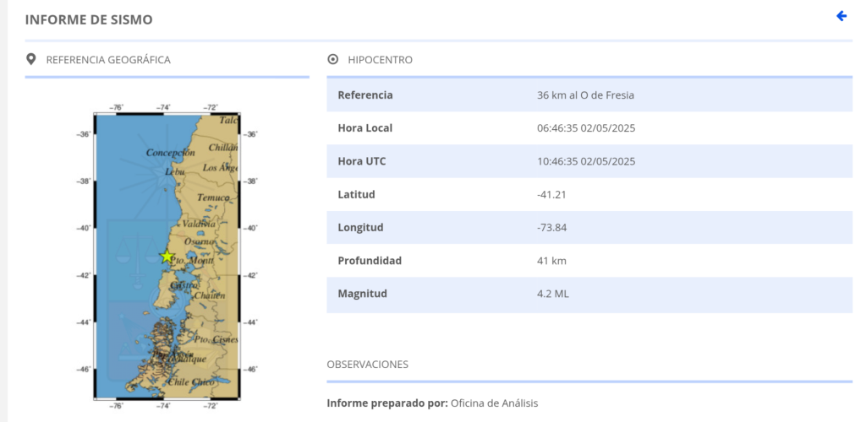
Task: Select 'Informe preparado por:' label
Action: coord(387,403)
